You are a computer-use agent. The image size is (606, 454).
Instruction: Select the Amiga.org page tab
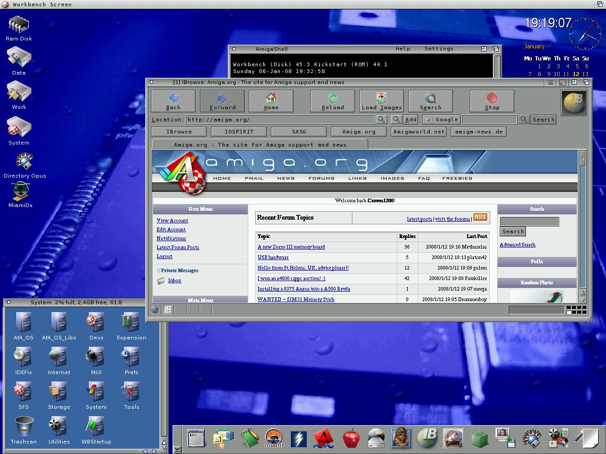(x=260, y=145)
